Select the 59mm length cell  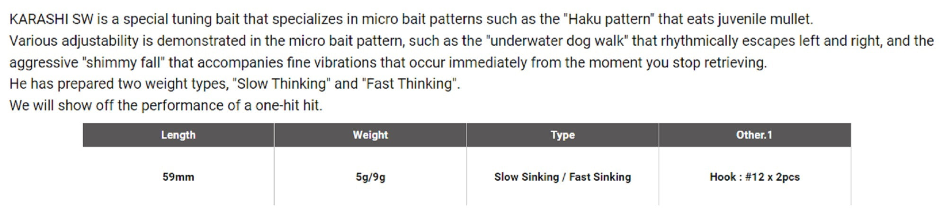178,177
